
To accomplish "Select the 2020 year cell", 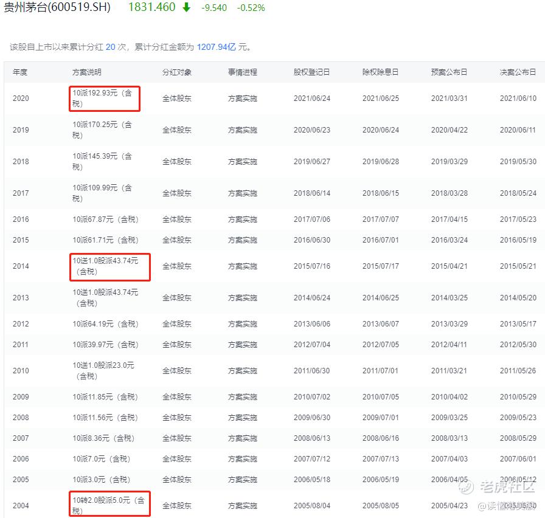I will (x=21, y=98).
